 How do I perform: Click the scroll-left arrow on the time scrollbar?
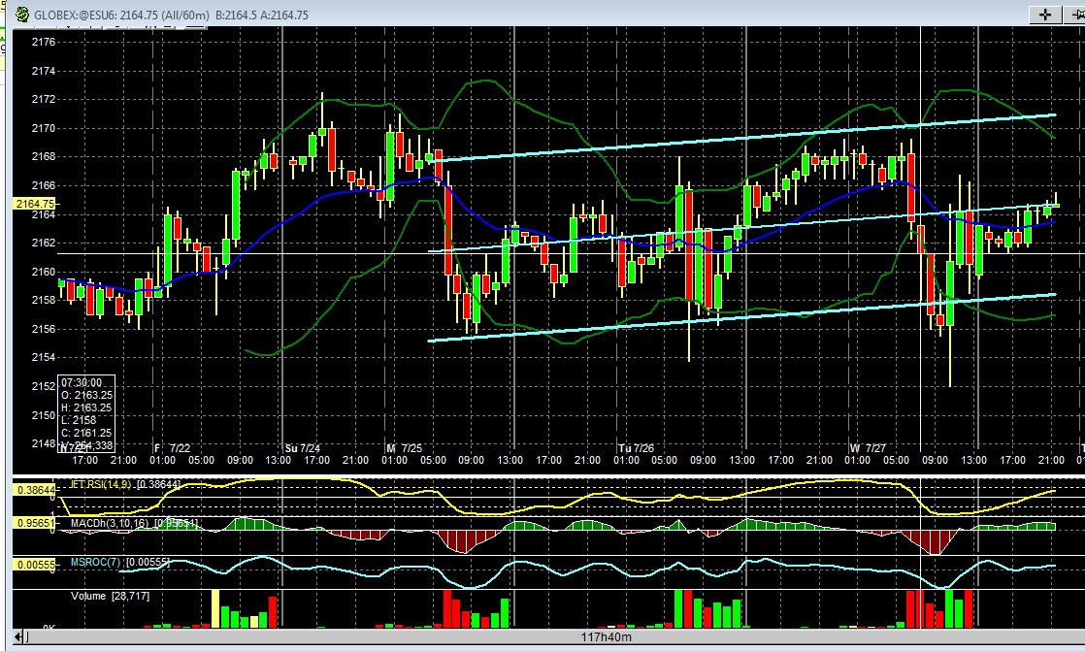click(x=18, y=636)
